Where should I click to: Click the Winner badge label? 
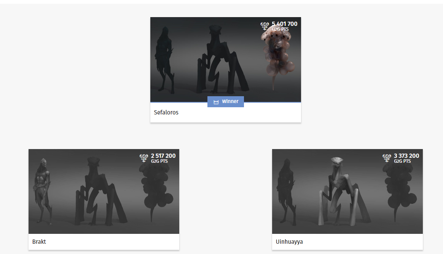tap(230, 102)
